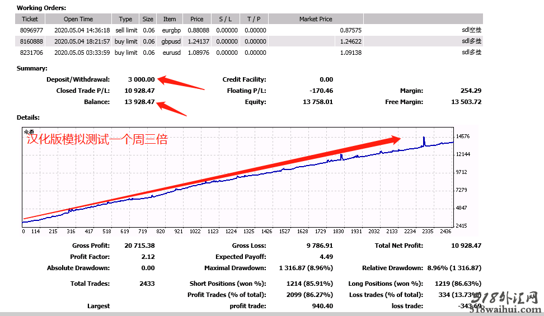Click the Balance value 13 928.47
Viewport: 544px width, 316px height.
pyautogui.click(x=139, y=102)
